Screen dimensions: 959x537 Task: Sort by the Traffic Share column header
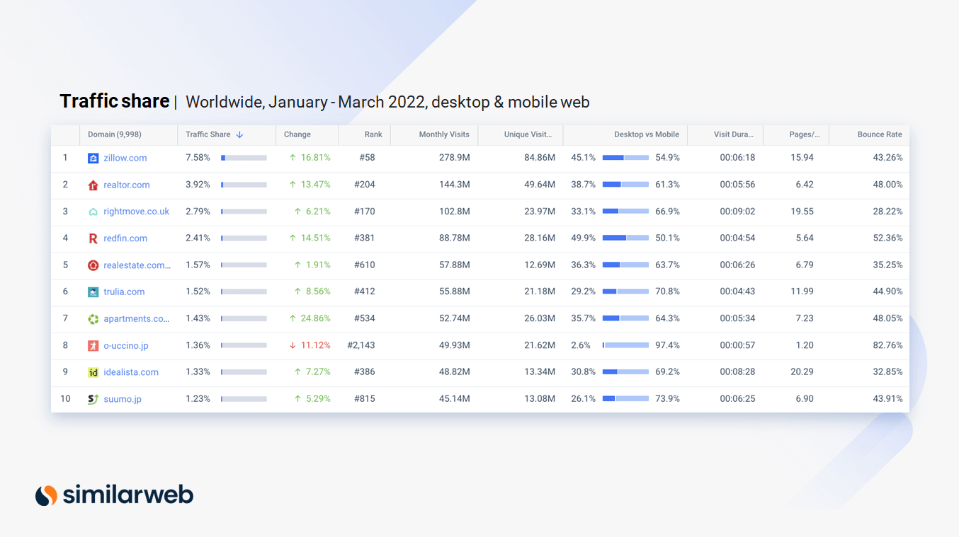(x=208, y=134)
